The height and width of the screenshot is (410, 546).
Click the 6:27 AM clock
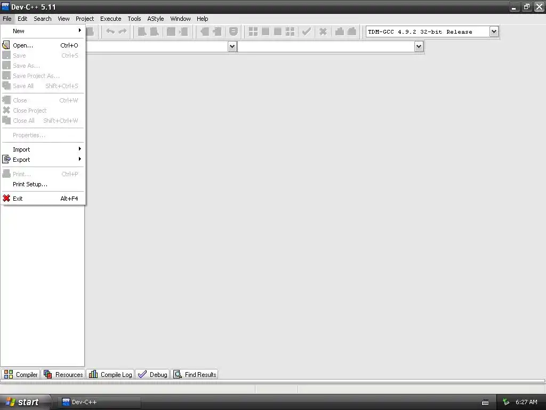[x=526, y=402]
